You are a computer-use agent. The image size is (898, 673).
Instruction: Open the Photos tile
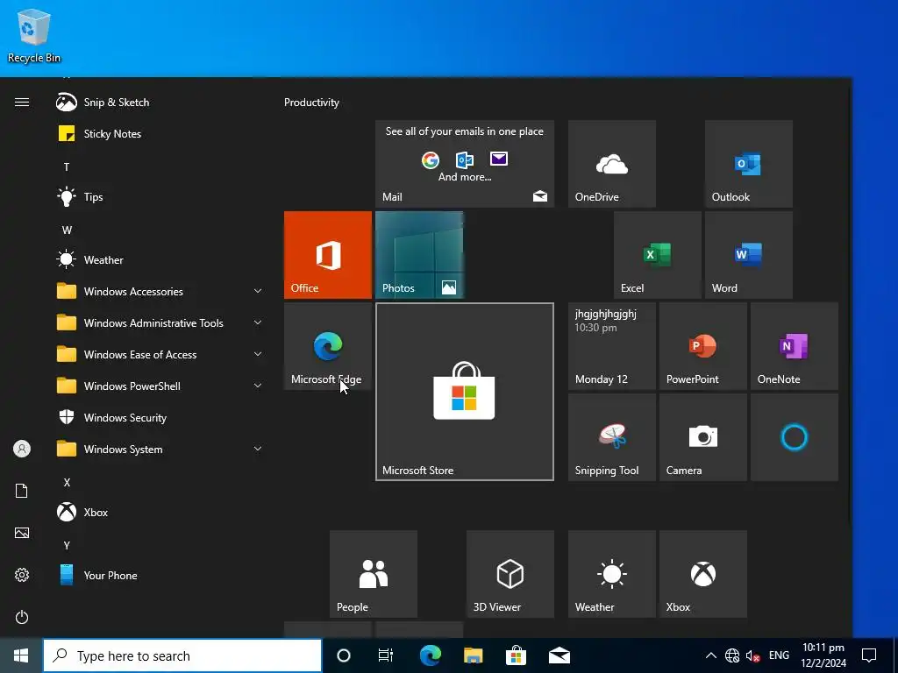pyautogui.click(x=419, y=255)
